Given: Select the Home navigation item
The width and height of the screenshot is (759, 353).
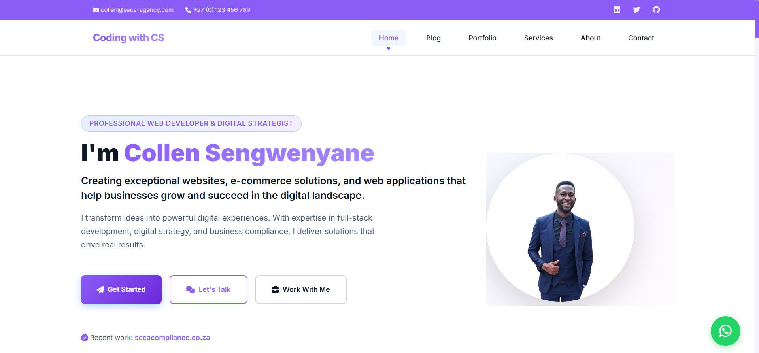Looking at the screenshot, I should (389, 38).
